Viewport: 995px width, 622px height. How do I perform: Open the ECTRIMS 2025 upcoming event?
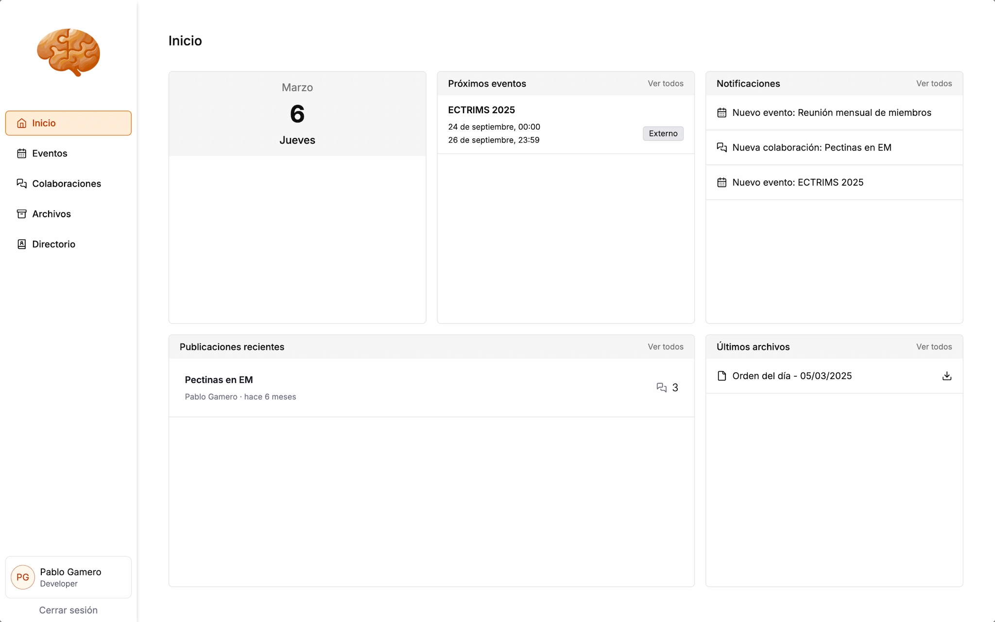481,110
